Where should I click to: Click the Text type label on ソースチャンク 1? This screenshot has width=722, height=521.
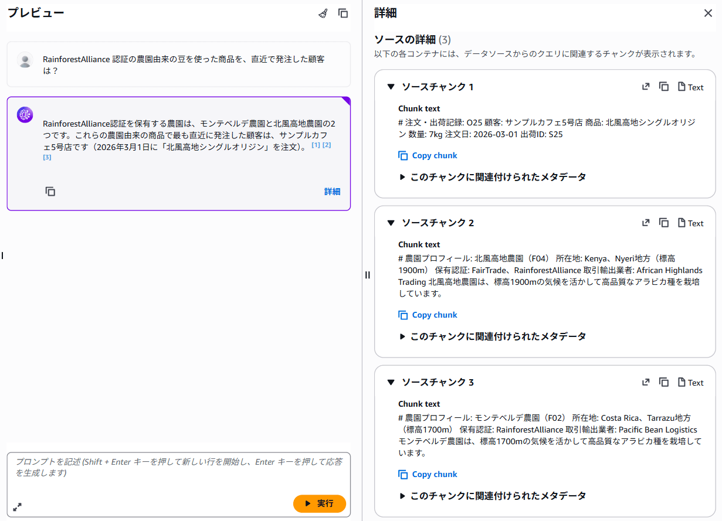coord(691,87)
